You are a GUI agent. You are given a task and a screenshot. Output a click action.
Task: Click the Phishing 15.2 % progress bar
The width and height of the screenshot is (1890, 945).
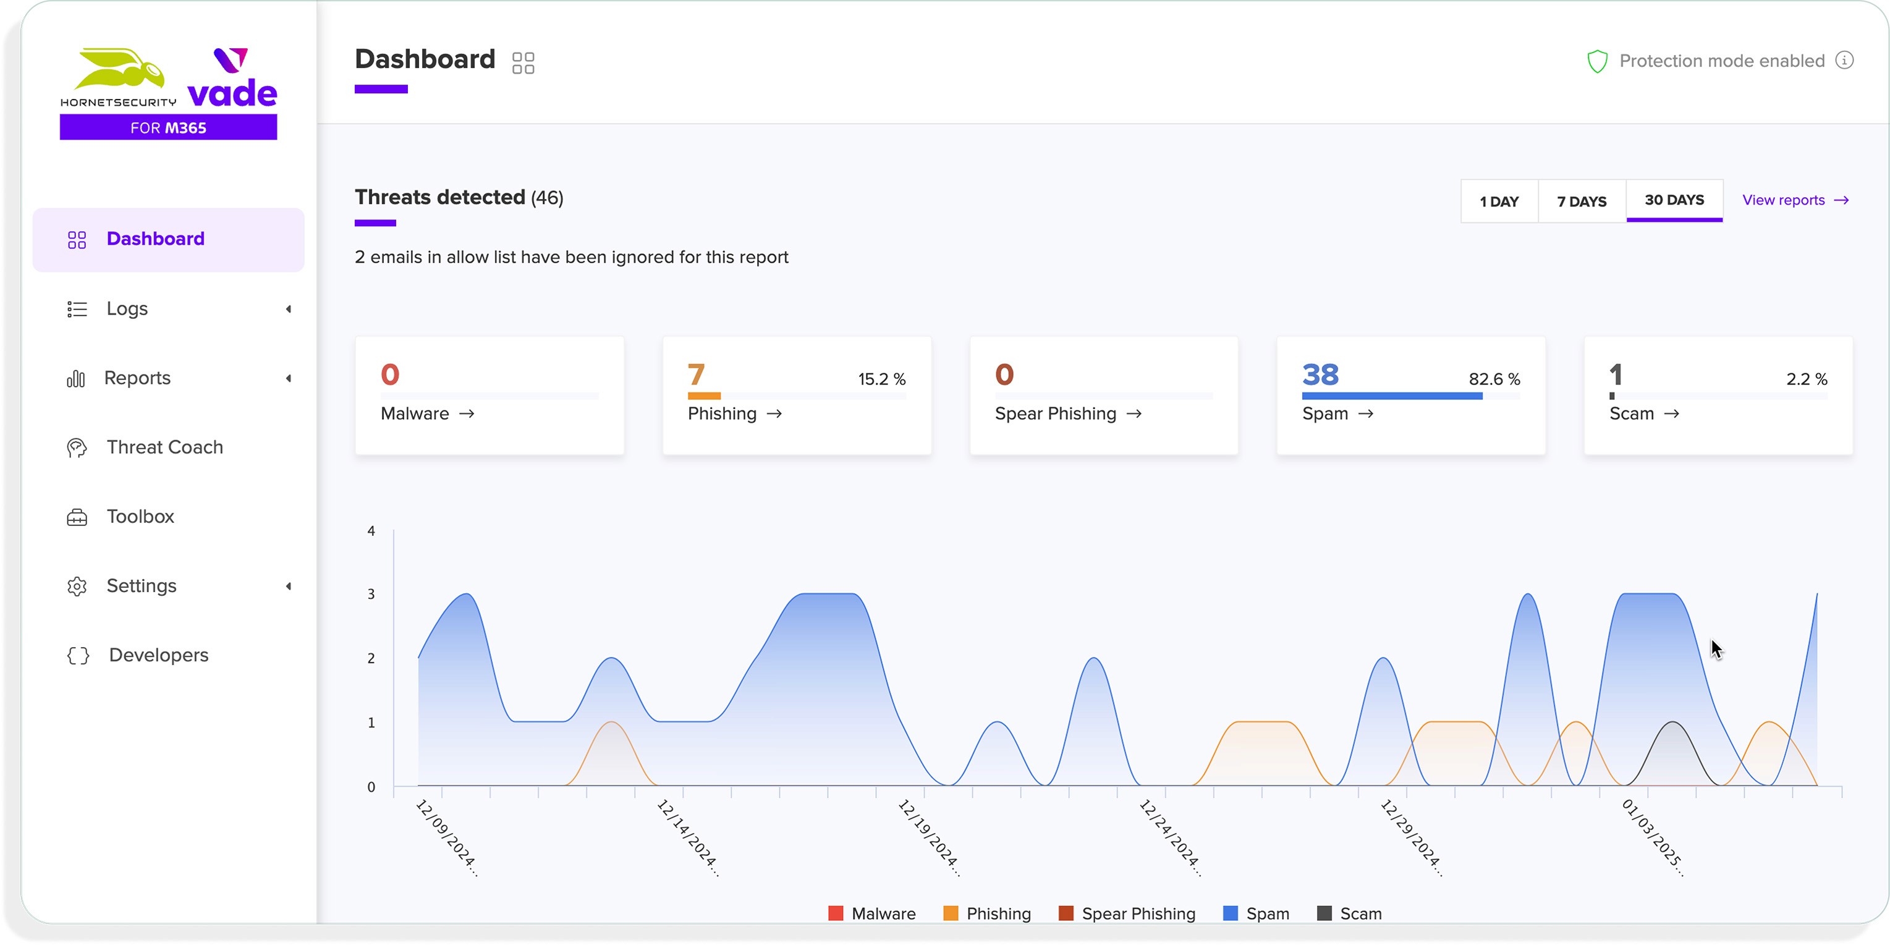(x=797, y=396)
